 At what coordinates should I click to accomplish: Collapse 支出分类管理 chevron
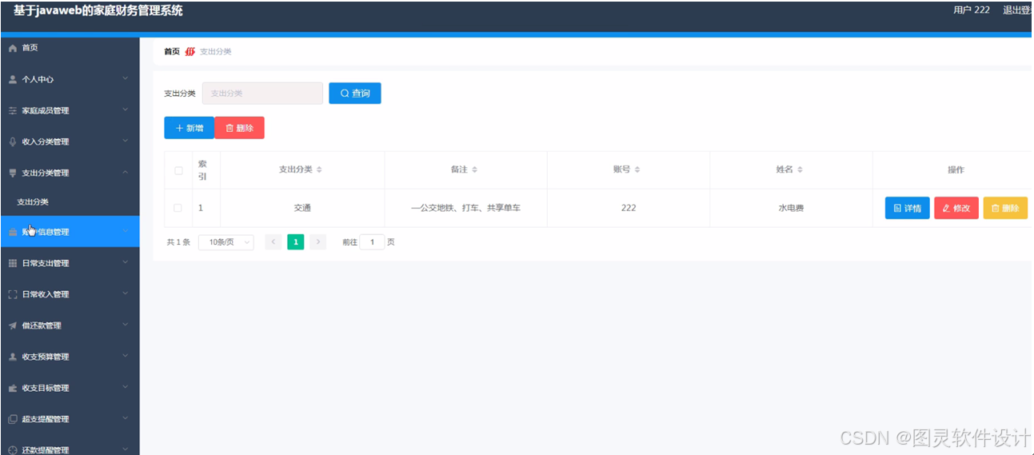126,172
